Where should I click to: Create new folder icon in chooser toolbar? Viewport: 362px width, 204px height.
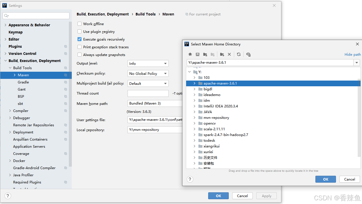222,54
